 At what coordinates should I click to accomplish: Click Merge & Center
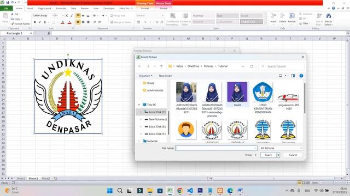[x=121, y=22]
